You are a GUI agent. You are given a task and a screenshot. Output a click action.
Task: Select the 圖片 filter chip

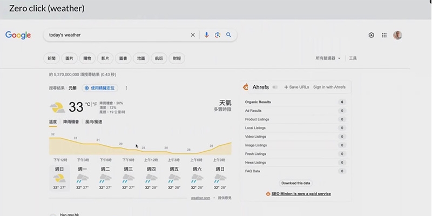tap(70, 58)
